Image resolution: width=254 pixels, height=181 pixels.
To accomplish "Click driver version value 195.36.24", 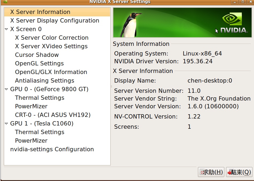I will (x=198, y=61).
